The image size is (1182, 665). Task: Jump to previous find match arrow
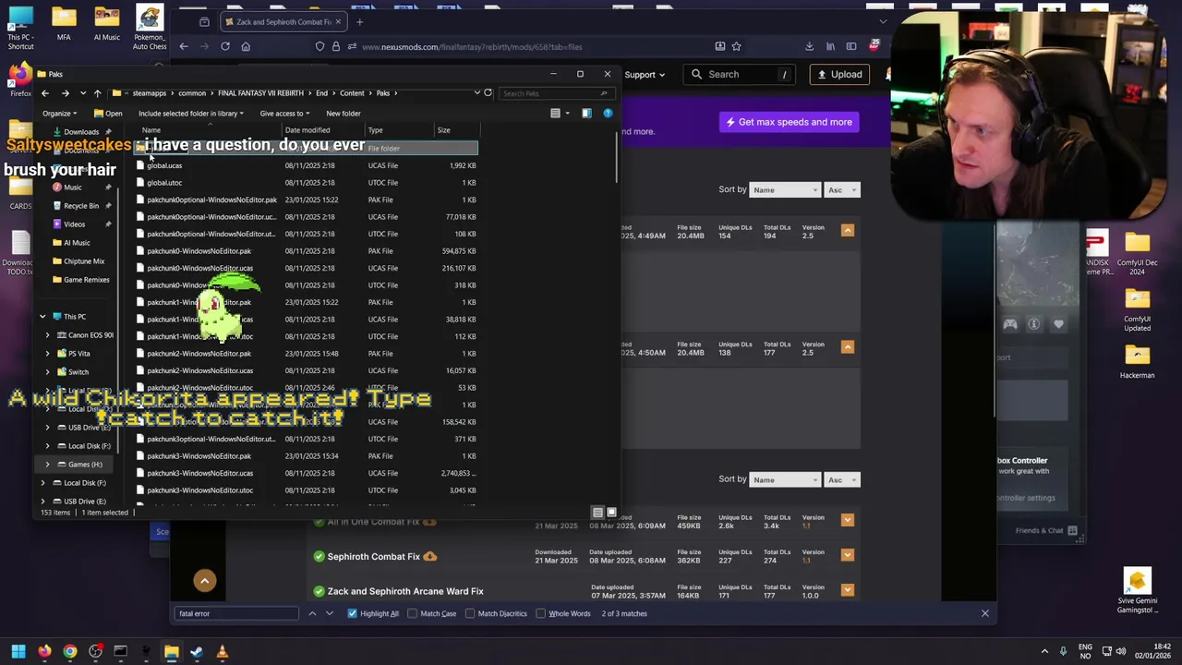[x=312, y=613]
